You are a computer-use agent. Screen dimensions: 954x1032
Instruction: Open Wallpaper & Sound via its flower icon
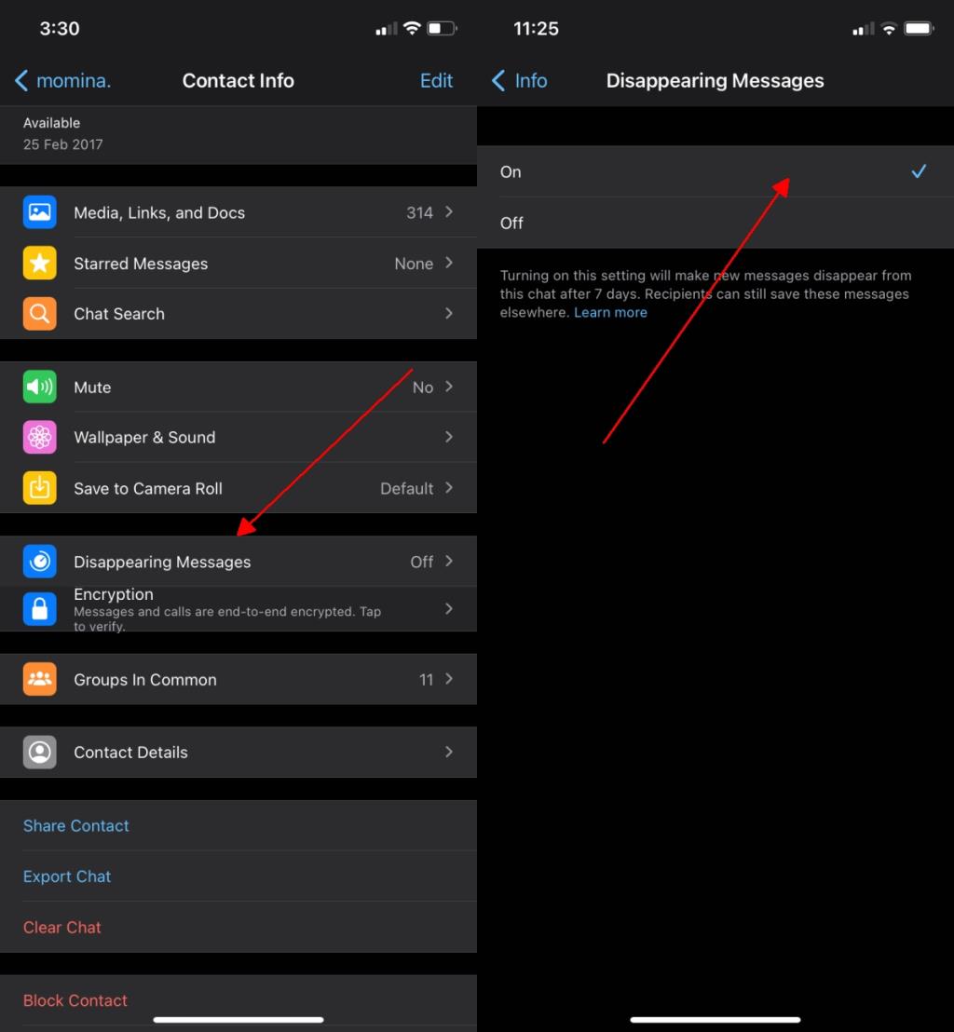click(39, 438)
